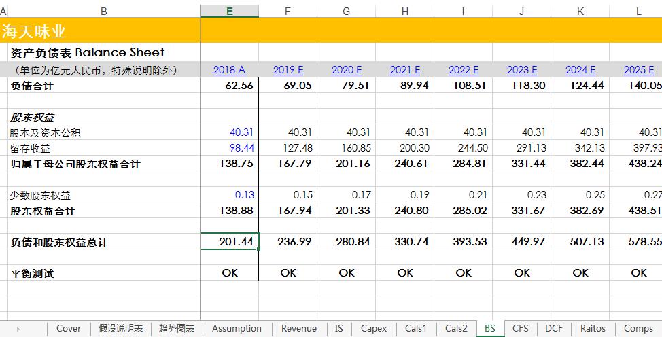Select the 2020 E balance check OK cell
Screen dimensions: 662x337
tap(346, 273)
